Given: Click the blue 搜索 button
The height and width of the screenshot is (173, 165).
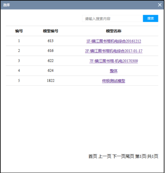Looking at the screenshot, I should [x=151, y=19].
